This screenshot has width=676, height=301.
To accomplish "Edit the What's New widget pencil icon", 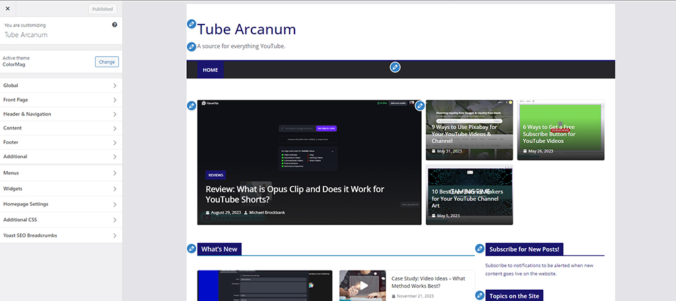I will tap(192, 248).
